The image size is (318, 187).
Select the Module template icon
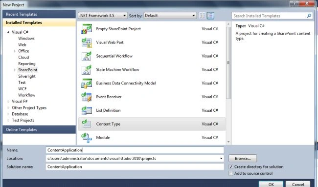(87, 138)
